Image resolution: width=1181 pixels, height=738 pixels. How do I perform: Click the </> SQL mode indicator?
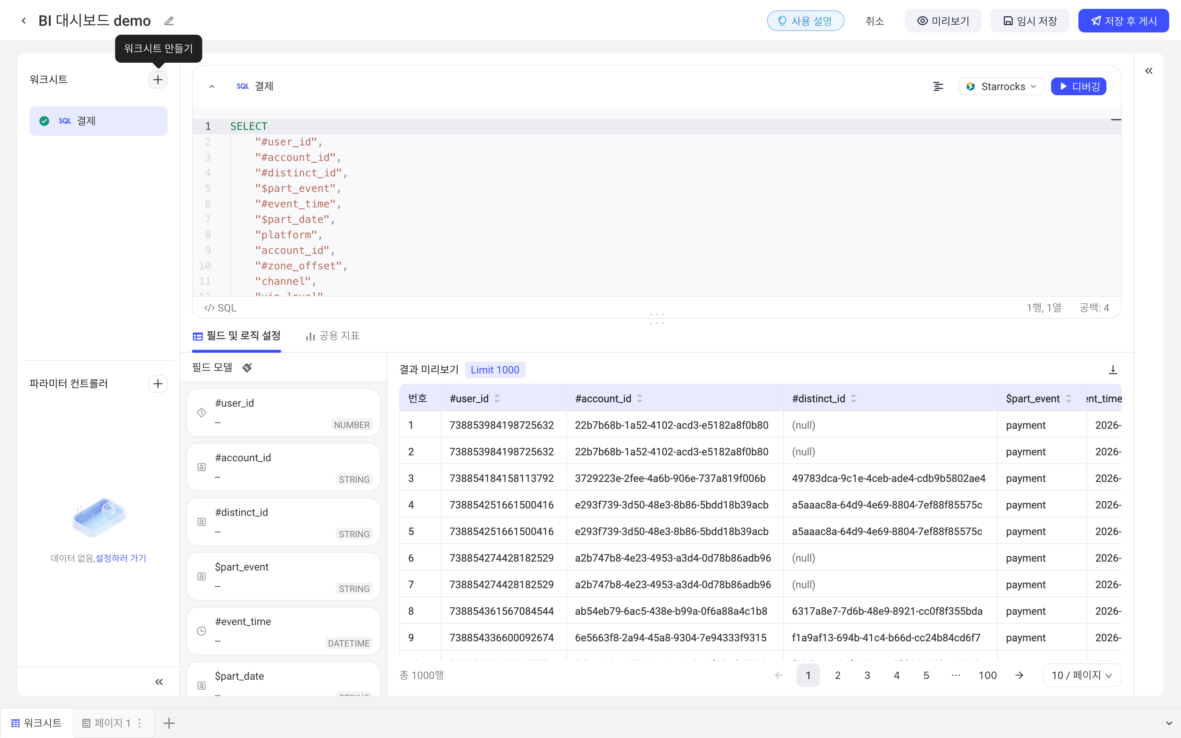[x=220, y=307]
